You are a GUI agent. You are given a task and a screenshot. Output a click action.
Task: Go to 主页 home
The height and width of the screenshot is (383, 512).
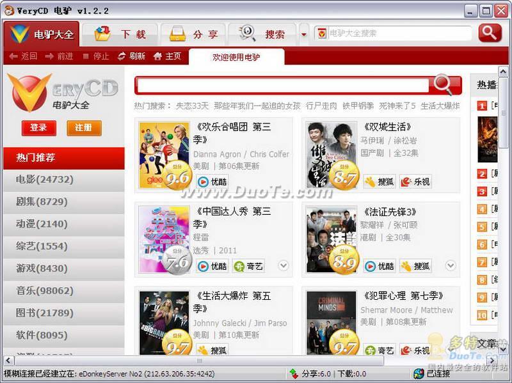[167, 56]
